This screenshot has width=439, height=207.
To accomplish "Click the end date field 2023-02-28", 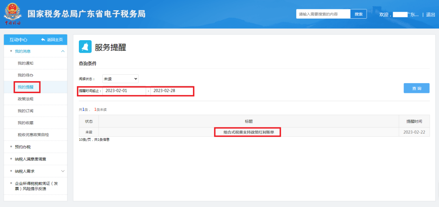I will pos(172,91).
